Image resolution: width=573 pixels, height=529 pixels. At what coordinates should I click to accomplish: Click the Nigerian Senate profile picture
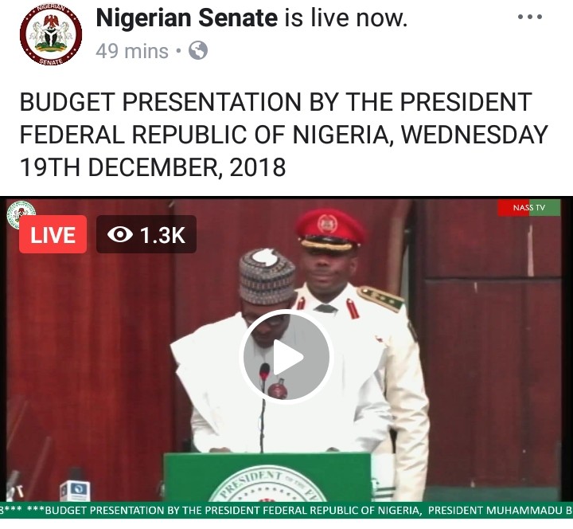51,35
